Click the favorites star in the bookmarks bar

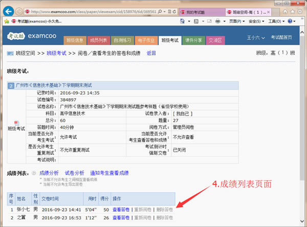(7, 22)
